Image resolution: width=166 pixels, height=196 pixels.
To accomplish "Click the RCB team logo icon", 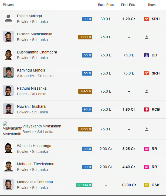I will (147, 109).
